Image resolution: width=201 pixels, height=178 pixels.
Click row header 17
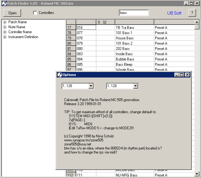point(71,28)
